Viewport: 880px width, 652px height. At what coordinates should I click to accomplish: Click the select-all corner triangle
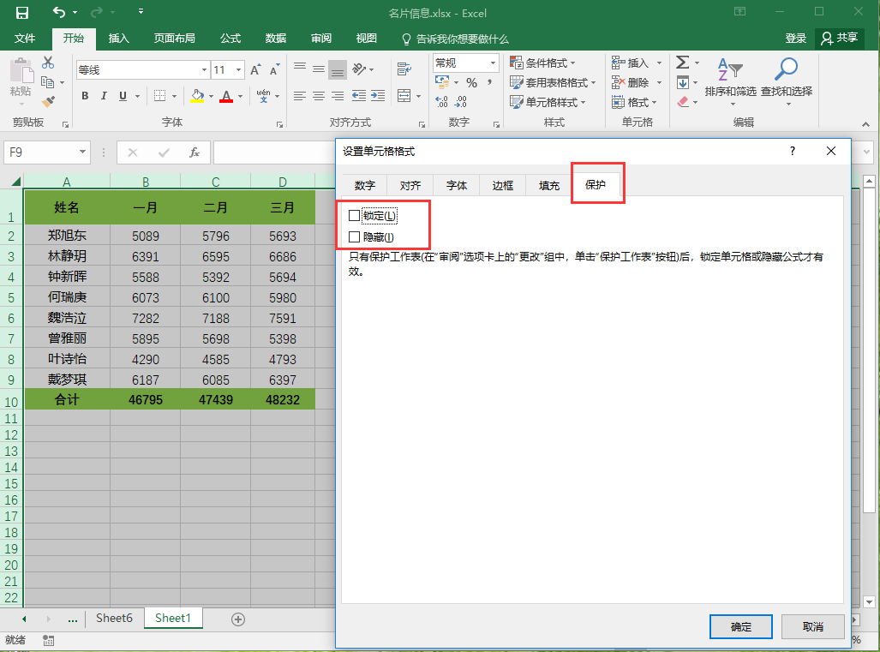[15, 182]
